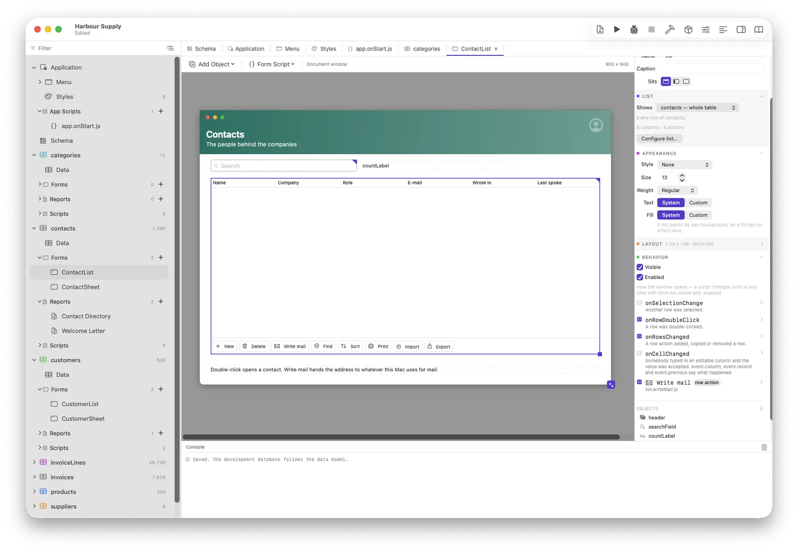Set Fill to Custom
Viewport: 798px width, 552px height.
click(x=698, y=215)
